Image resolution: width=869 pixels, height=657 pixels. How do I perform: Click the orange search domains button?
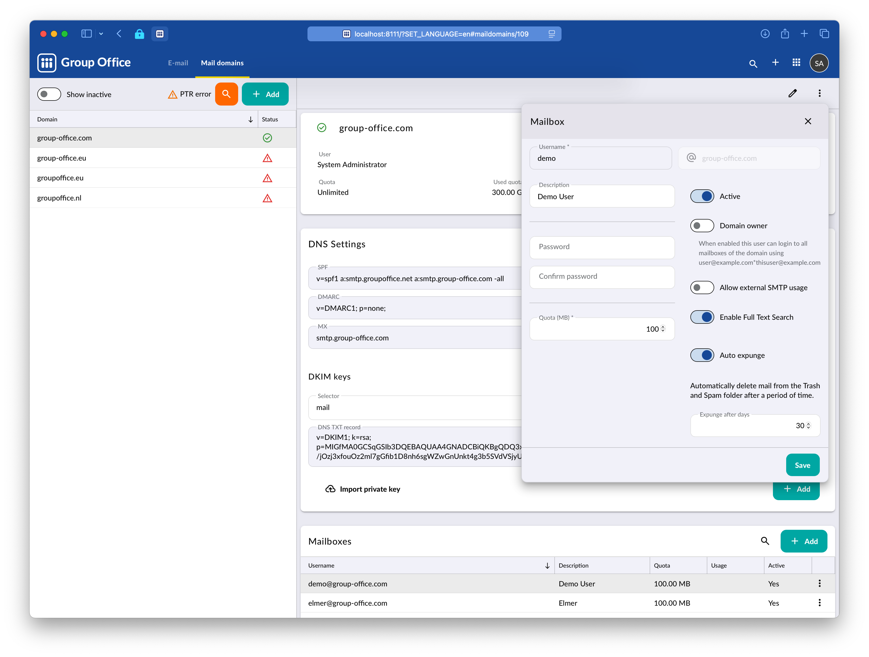226,94
